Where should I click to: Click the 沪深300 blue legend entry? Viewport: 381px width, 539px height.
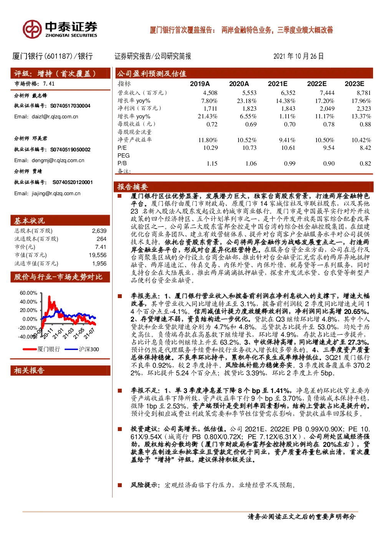click(x=82, y=349)
